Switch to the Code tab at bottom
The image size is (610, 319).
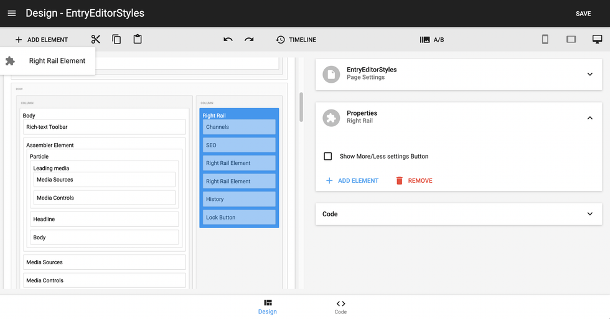point(340,307)
